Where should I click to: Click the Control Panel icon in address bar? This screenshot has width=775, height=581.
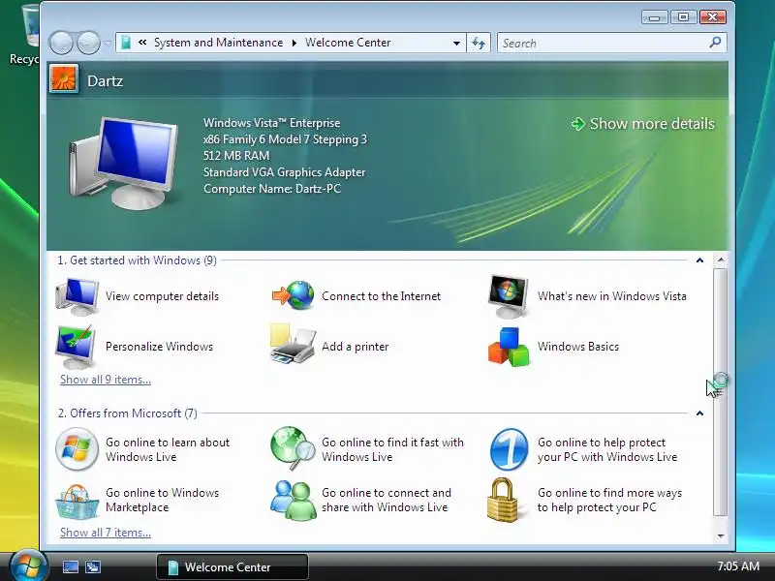pos(126,43)
